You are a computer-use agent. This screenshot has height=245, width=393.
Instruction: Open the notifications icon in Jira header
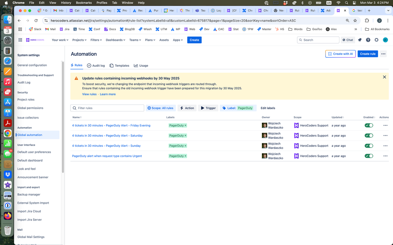click(360, 40)
